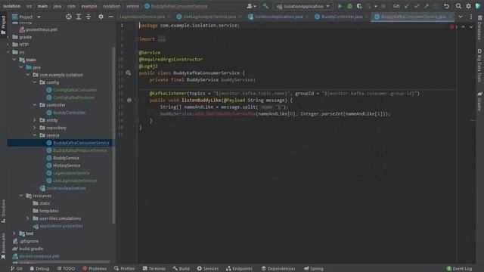
Task: Run IsolationApplication with the green play button
Action: [340, 6]
